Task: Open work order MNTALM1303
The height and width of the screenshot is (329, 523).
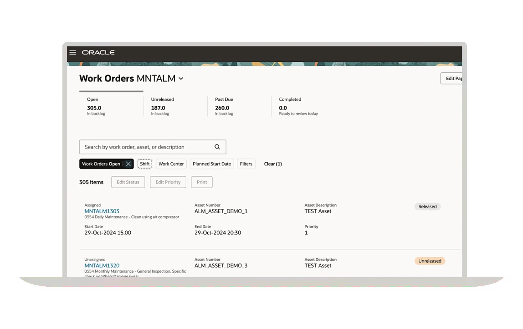Action: 102,211
